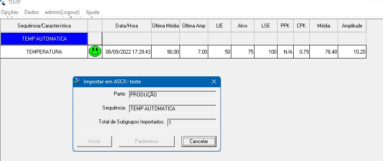Click the Alvo value 75
Viewport: 383px width, 161px height.
coord(243,51)
